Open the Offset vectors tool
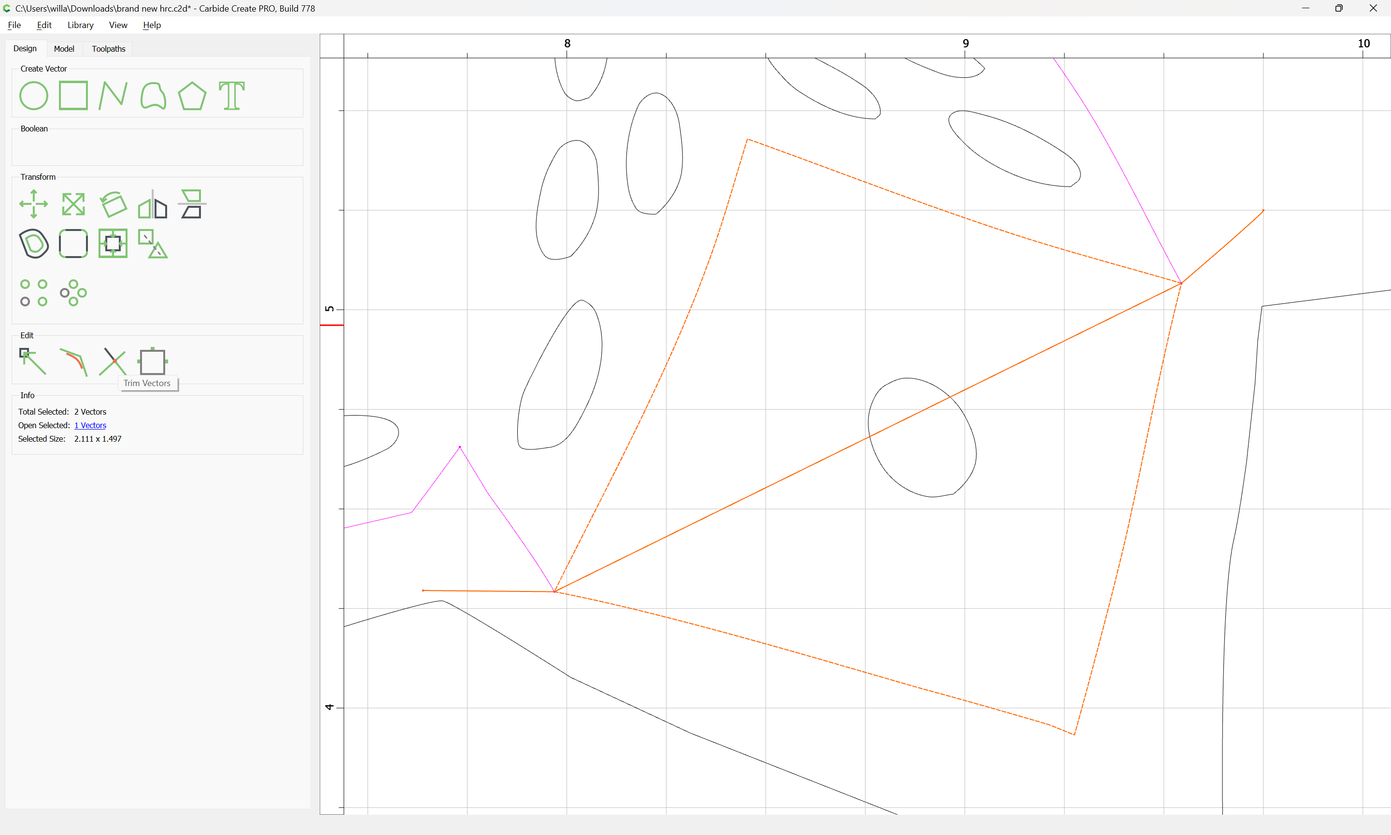Image resolution: width=1391 pixels, height=835 pixels. (34, 244)
